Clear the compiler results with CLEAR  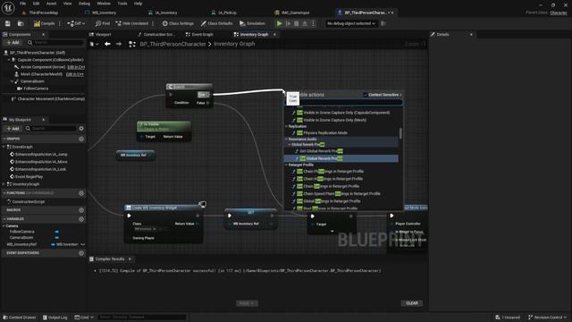point(412,303)
